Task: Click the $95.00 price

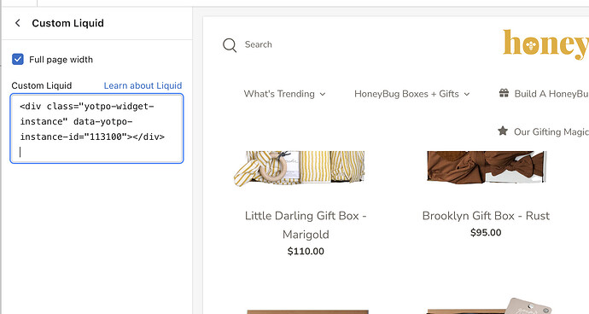Action: (x=486, y=232)
